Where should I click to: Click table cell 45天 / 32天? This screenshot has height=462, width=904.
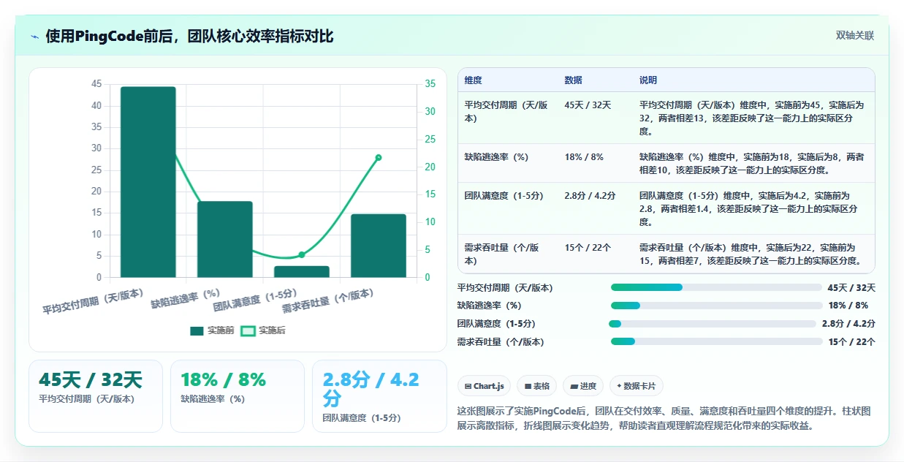(x=588, y=105)
